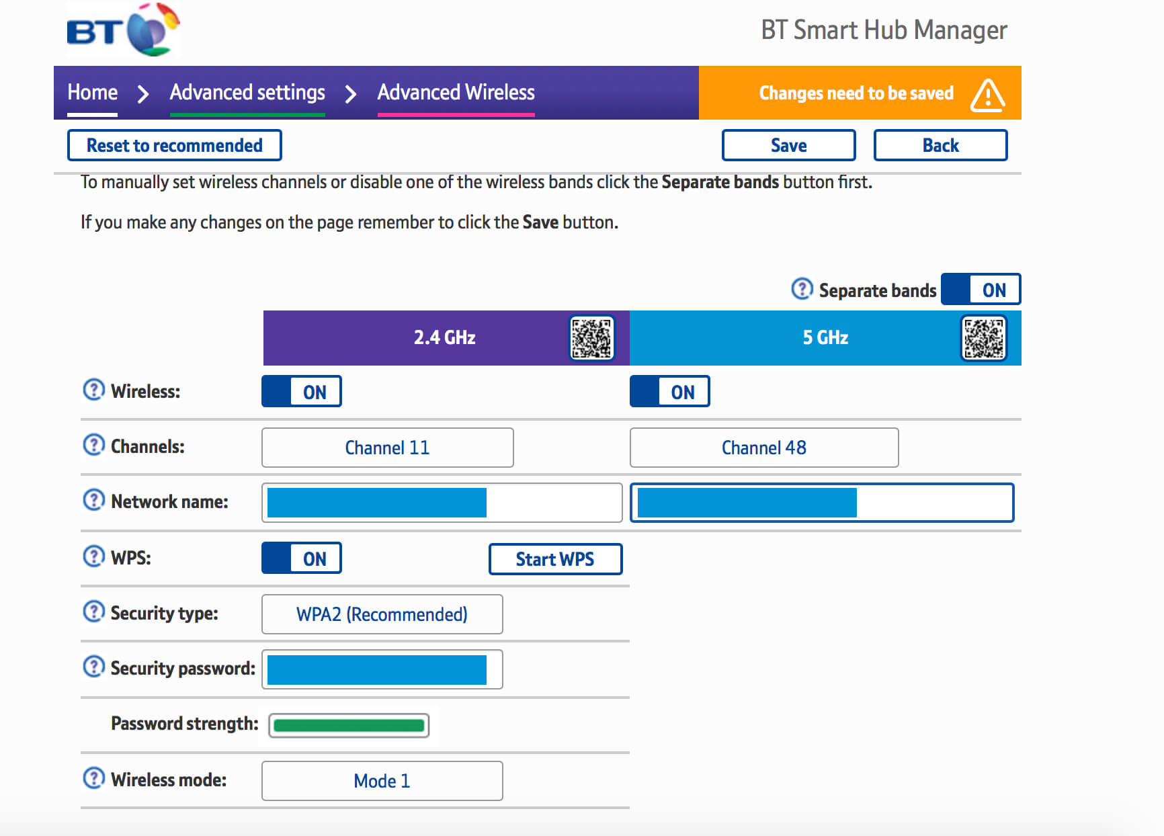Click the Security password field
Image resolution: width=1164 pixels, height=836 pixels.
(382, 669)
